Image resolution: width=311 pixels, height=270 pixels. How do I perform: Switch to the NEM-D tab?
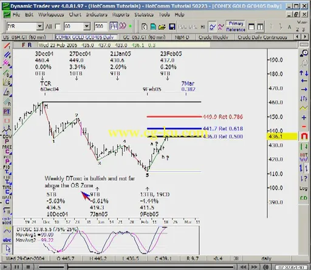182,37
